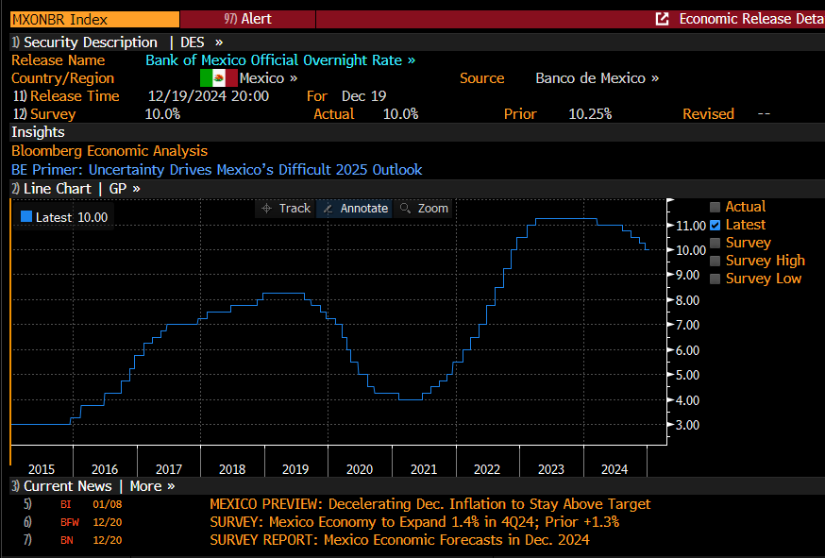The width and height of the screenshot is (825, 558).
Task: Toggle the Survey High checkbox
Action: point(715,261)
